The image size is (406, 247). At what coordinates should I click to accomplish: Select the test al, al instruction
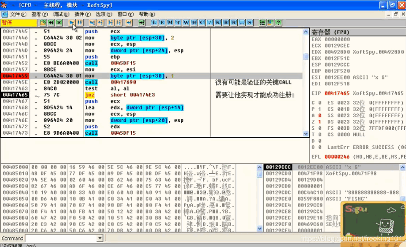(107, 88)
